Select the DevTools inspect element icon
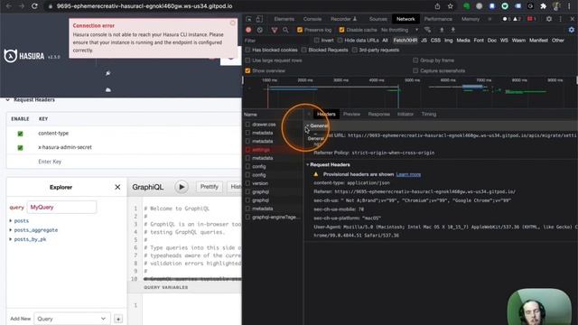The image size is (578, 325). click(249, 19)
